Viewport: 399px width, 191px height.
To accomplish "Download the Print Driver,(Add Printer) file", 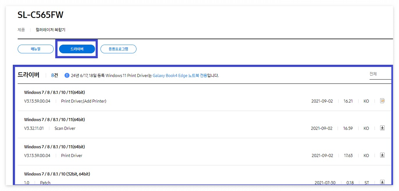I will click(382, 101).
